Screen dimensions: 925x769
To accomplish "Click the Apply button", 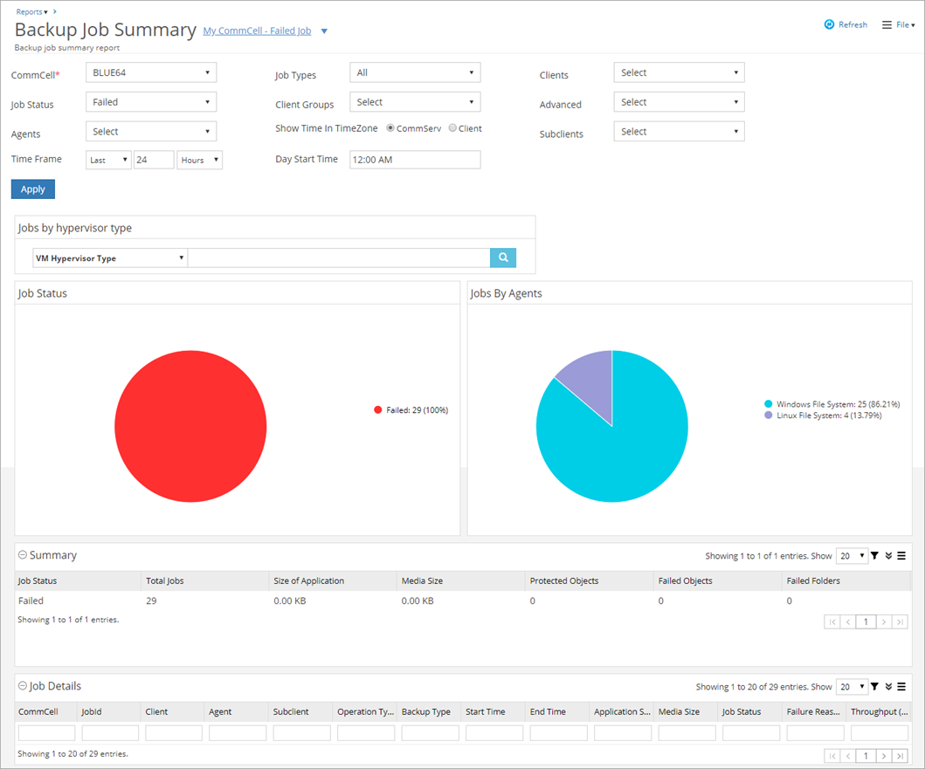I will [32, 189].
